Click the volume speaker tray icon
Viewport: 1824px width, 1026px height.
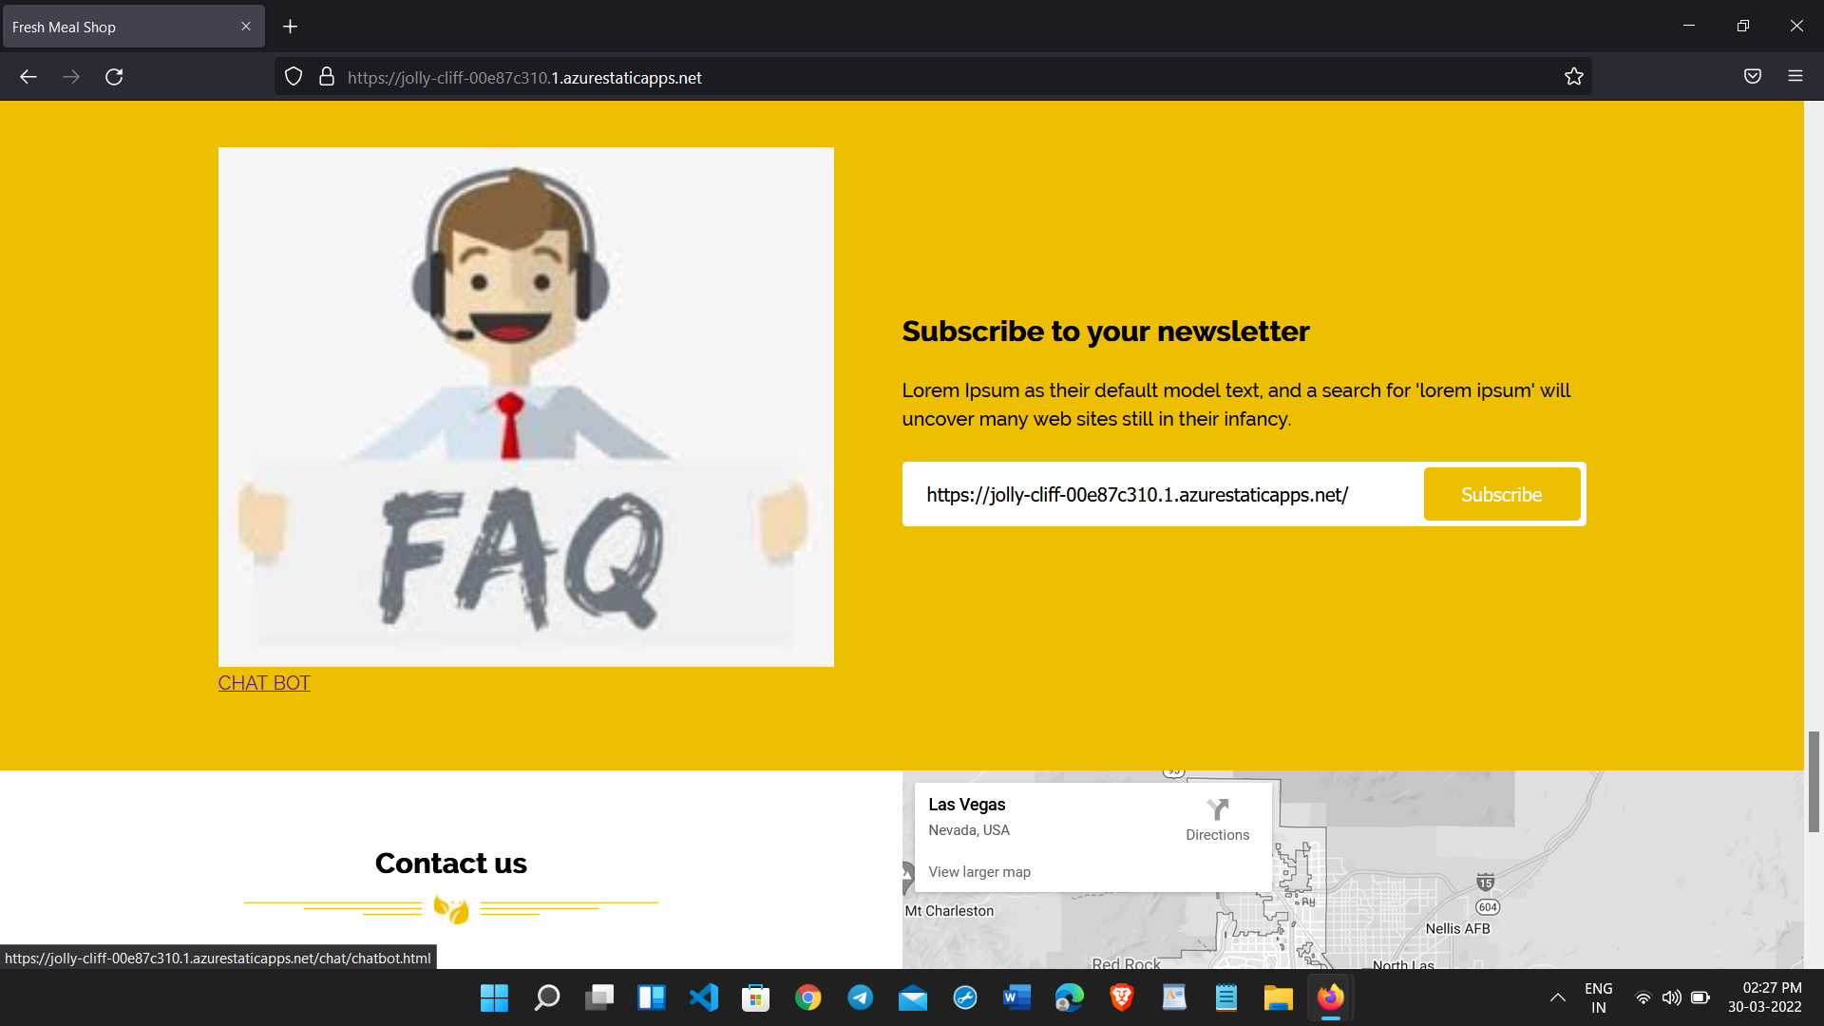[x=1672, y=997]
